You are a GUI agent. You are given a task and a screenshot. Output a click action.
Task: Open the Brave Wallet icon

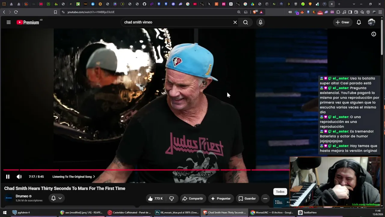pos(356,12)
